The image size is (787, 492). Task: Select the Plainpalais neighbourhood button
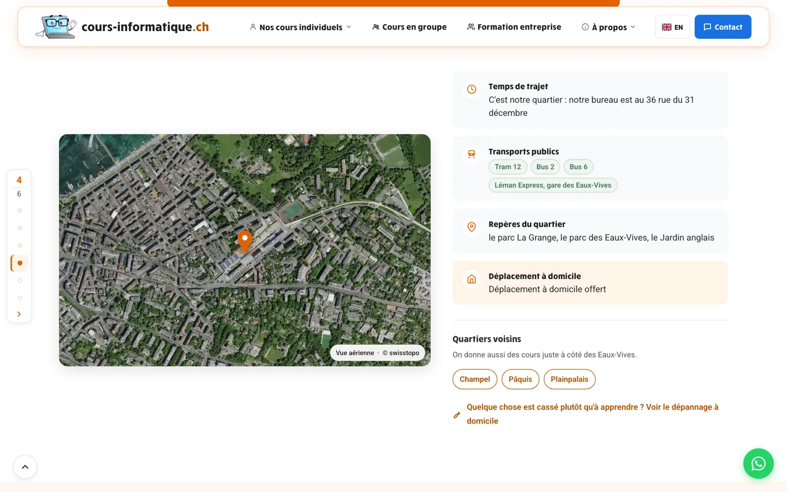point(569,379)
